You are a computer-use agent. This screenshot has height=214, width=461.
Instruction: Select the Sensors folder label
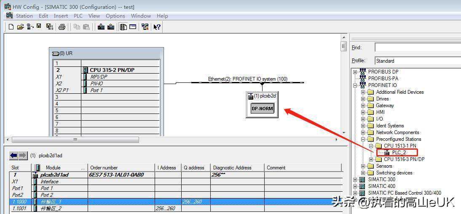pos(384,166)
